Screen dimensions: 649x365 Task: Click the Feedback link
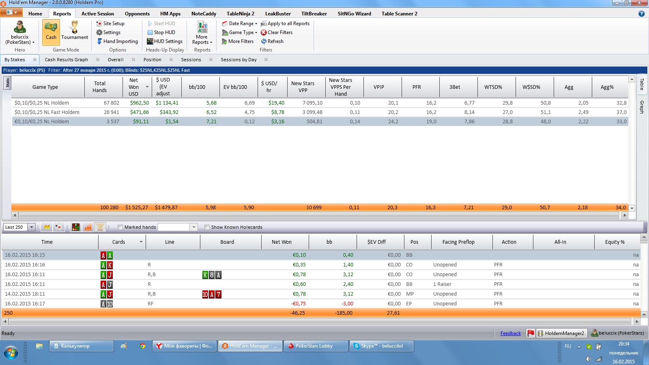[x=510, y=333]
